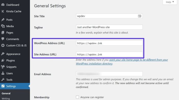Click the Pages icon in sidebar

point(3,33)
